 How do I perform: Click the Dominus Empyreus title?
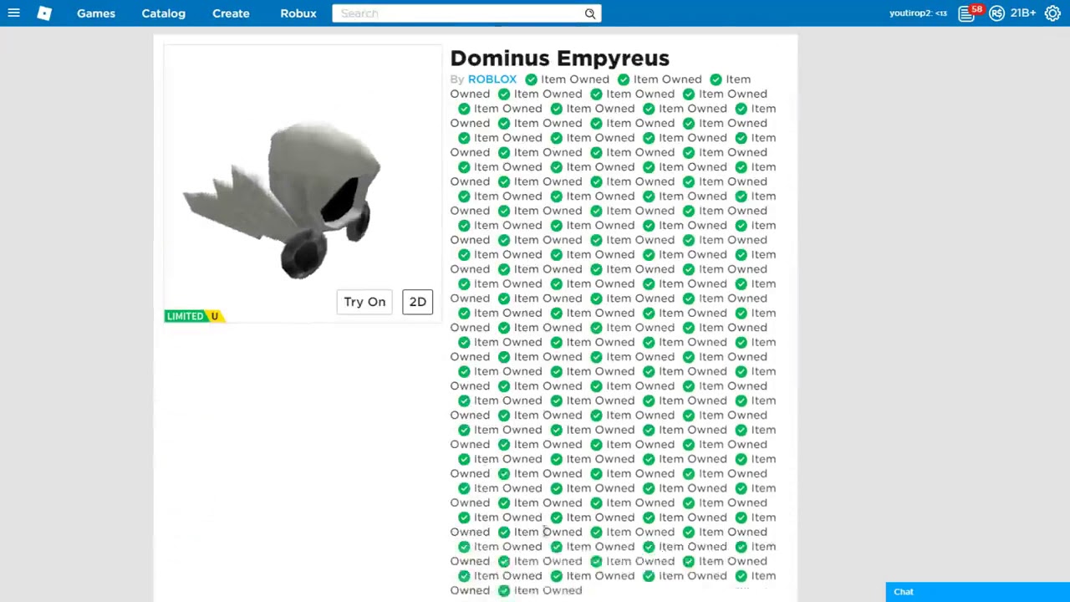(x=559, y=58)
